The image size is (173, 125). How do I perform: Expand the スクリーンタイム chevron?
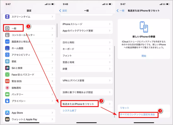click(52, 17)
